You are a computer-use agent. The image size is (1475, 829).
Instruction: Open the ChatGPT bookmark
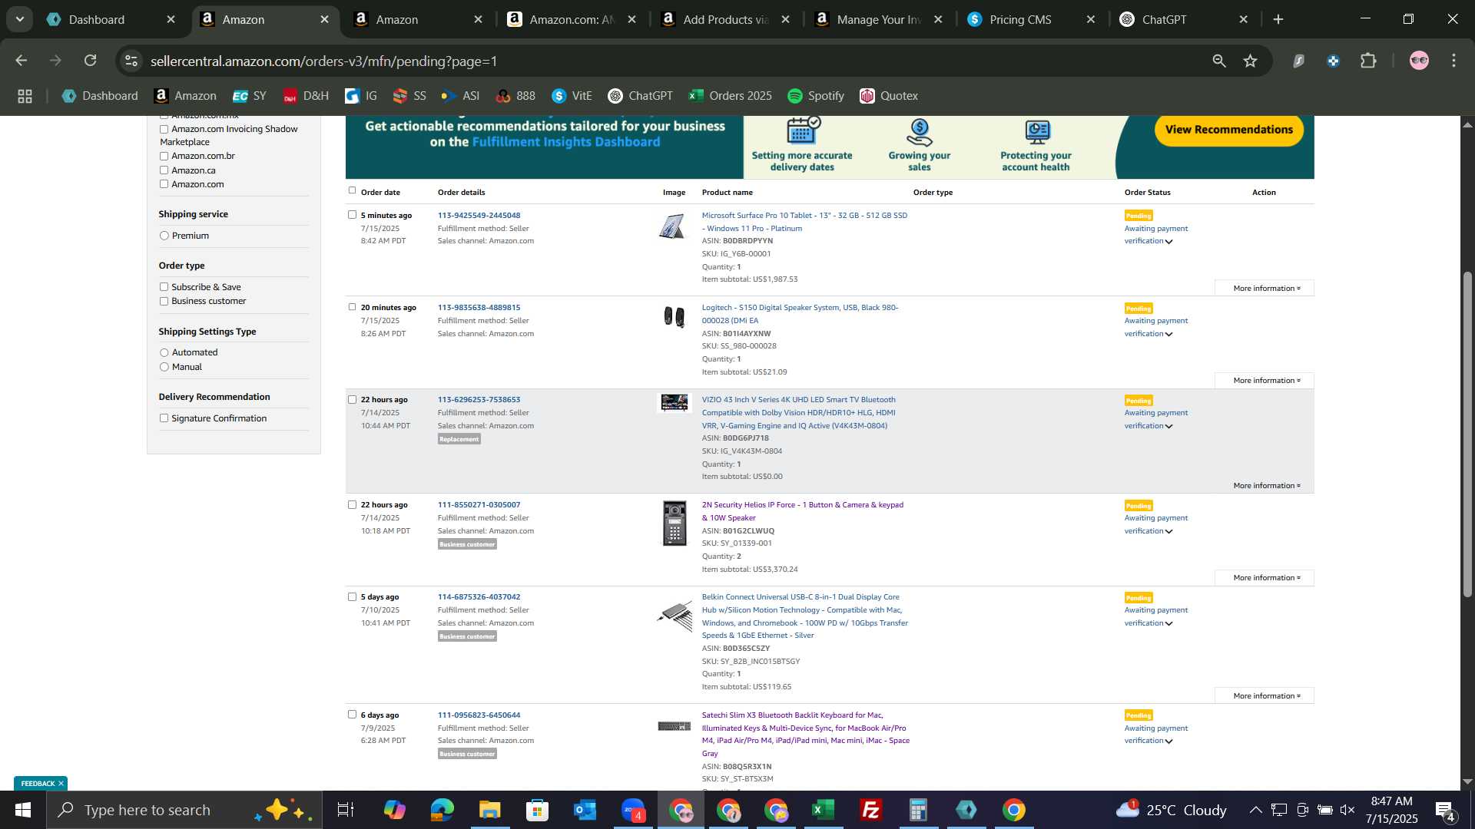[x=640, y=96]
